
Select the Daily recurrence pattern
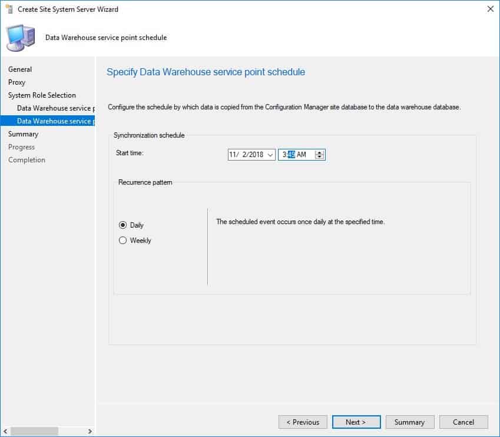click(123, 225)
